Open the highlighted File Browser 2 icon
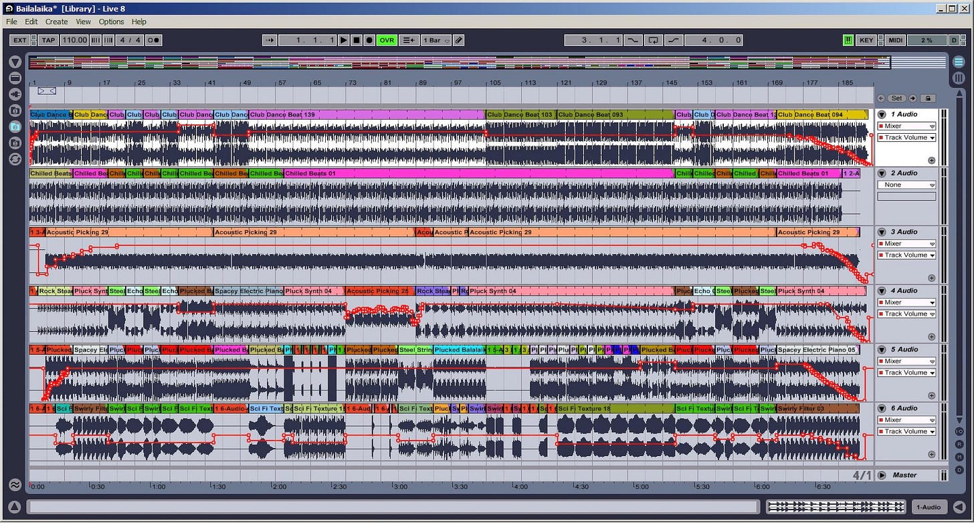Screen dimensions: 974x523 [15, 126]
